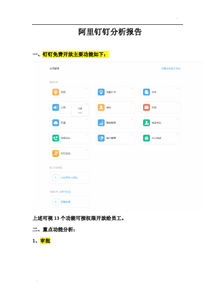Open the orange 签到 check-in app icon
Image resolution: width=215 pixels, height=305 pixels.
[55, 92]
